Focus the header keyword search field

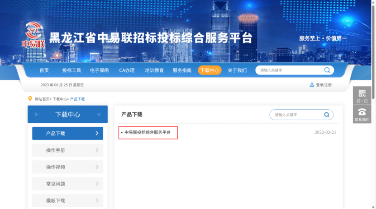pyautogui.click(x=290, y=70)
